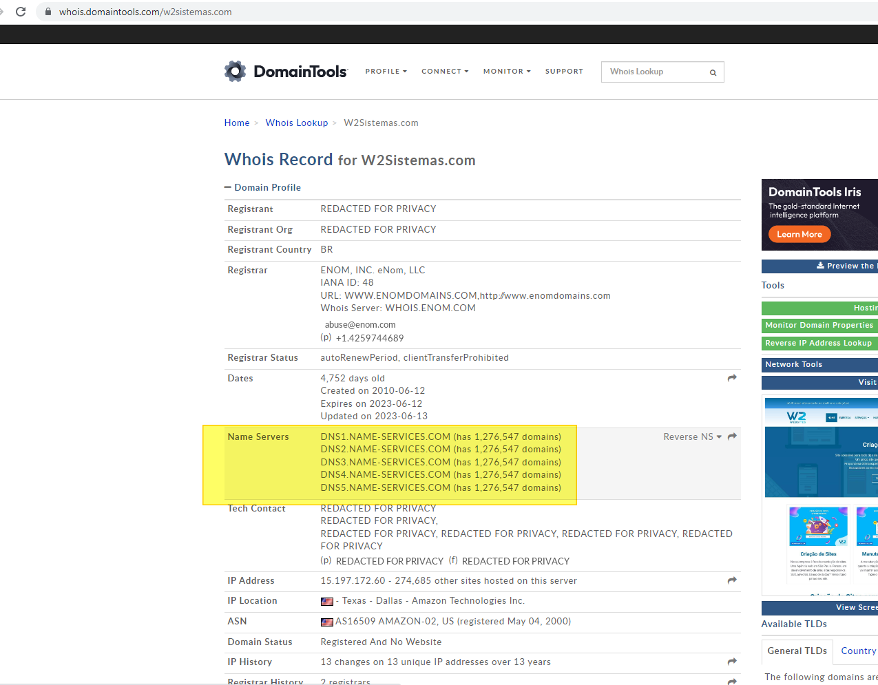Collapse the Domain Profile section
878x685 pixels.
[262, 187]
